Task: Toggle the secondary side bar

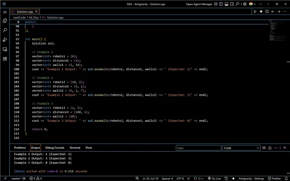Action: click(232, 4)
